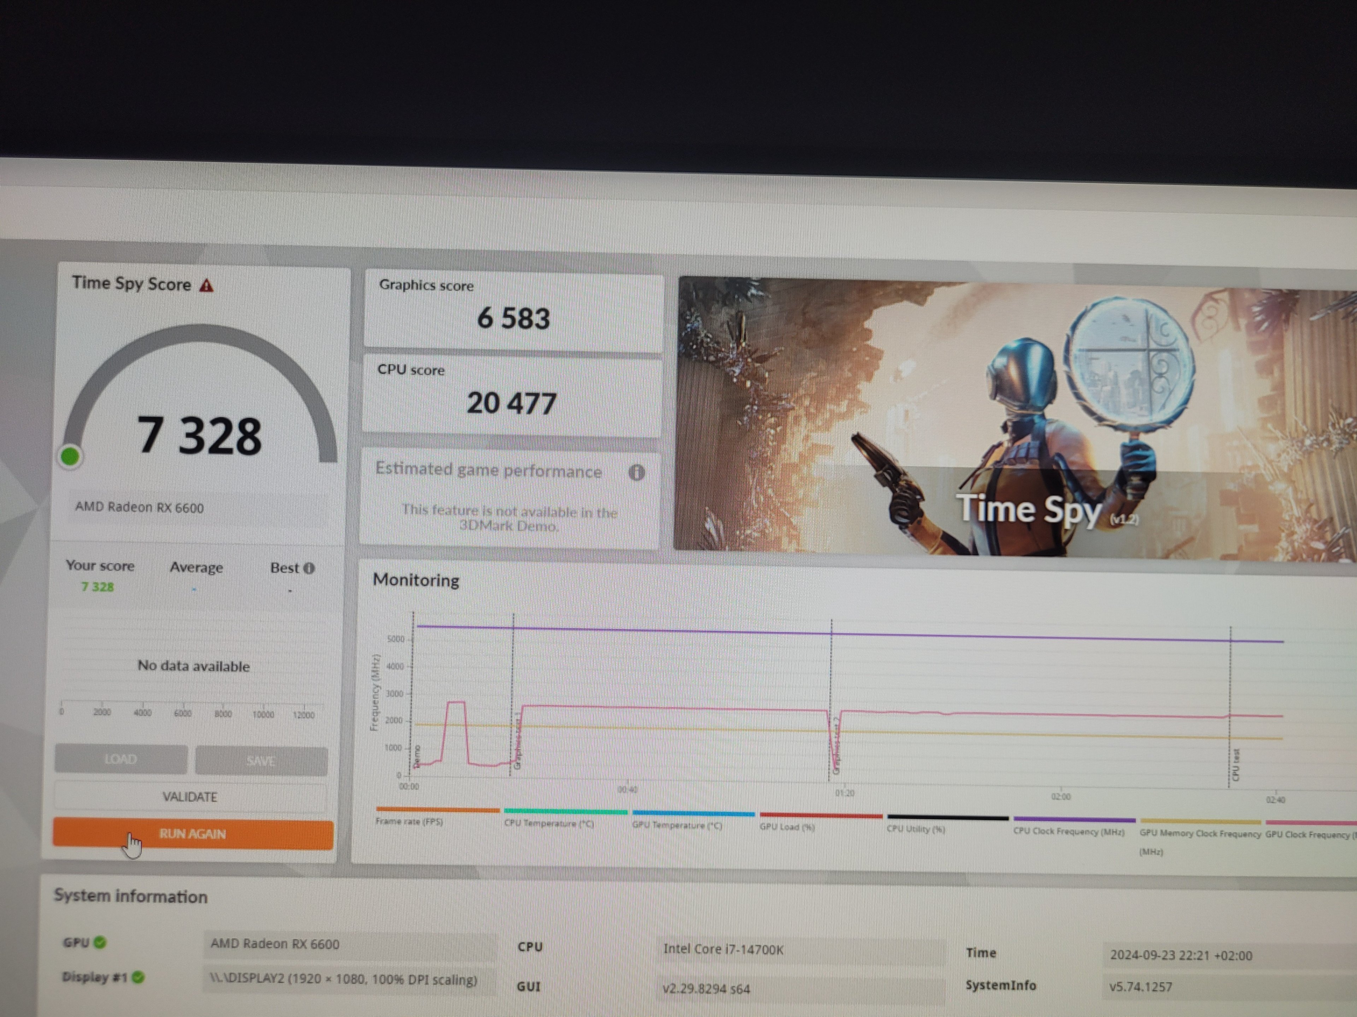The image size is (1357, 1017).
Task: Click the green Display #1 status checkmark
Action: click(x=138, y=977)
